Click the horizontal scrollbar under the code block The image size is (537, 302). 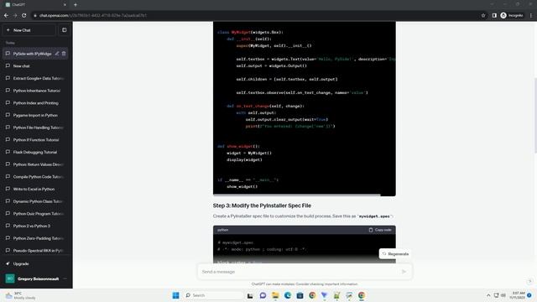(x=296, y=195)
